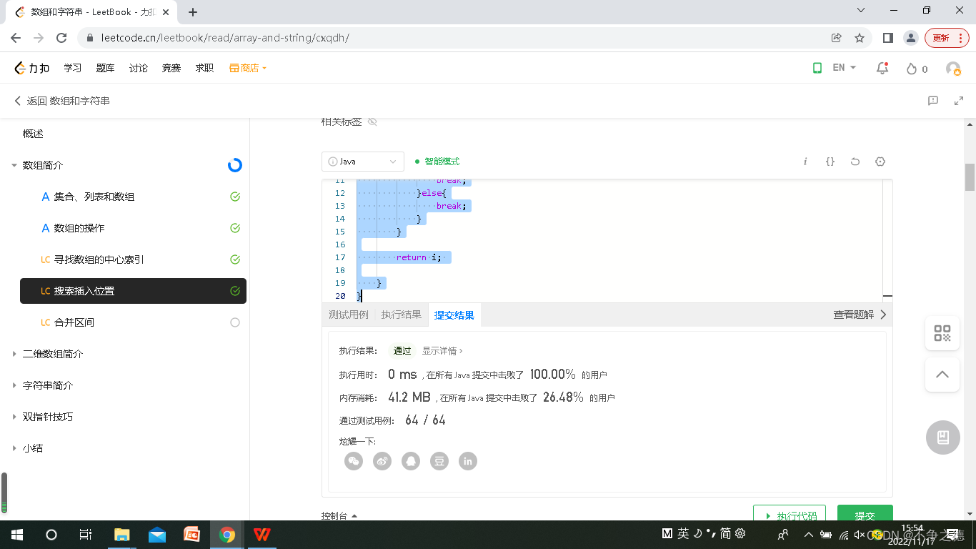Switch to 测试用例 tab
The height and width of the screenshot is (549, 976).
349,315
